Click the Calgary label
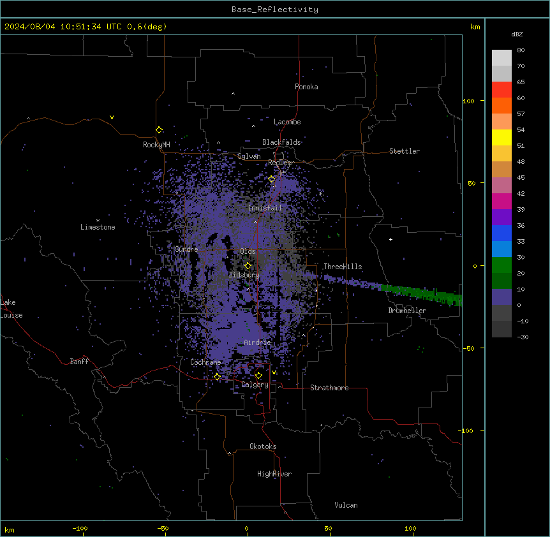 point(255,385)
